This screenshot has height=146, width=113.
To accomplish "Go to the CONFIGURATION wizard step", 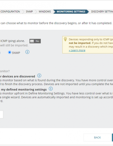I will click(10, 12).
